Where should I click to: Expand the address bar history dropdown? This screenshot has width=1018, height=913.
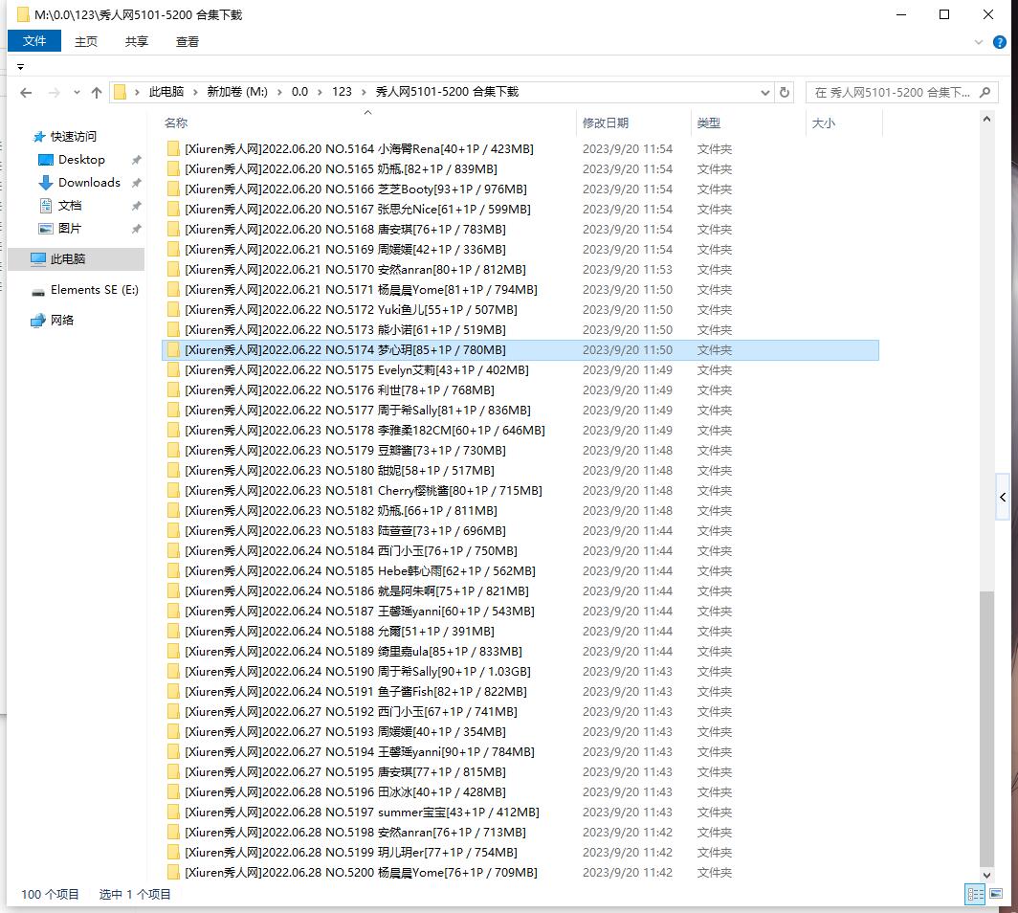764,92
